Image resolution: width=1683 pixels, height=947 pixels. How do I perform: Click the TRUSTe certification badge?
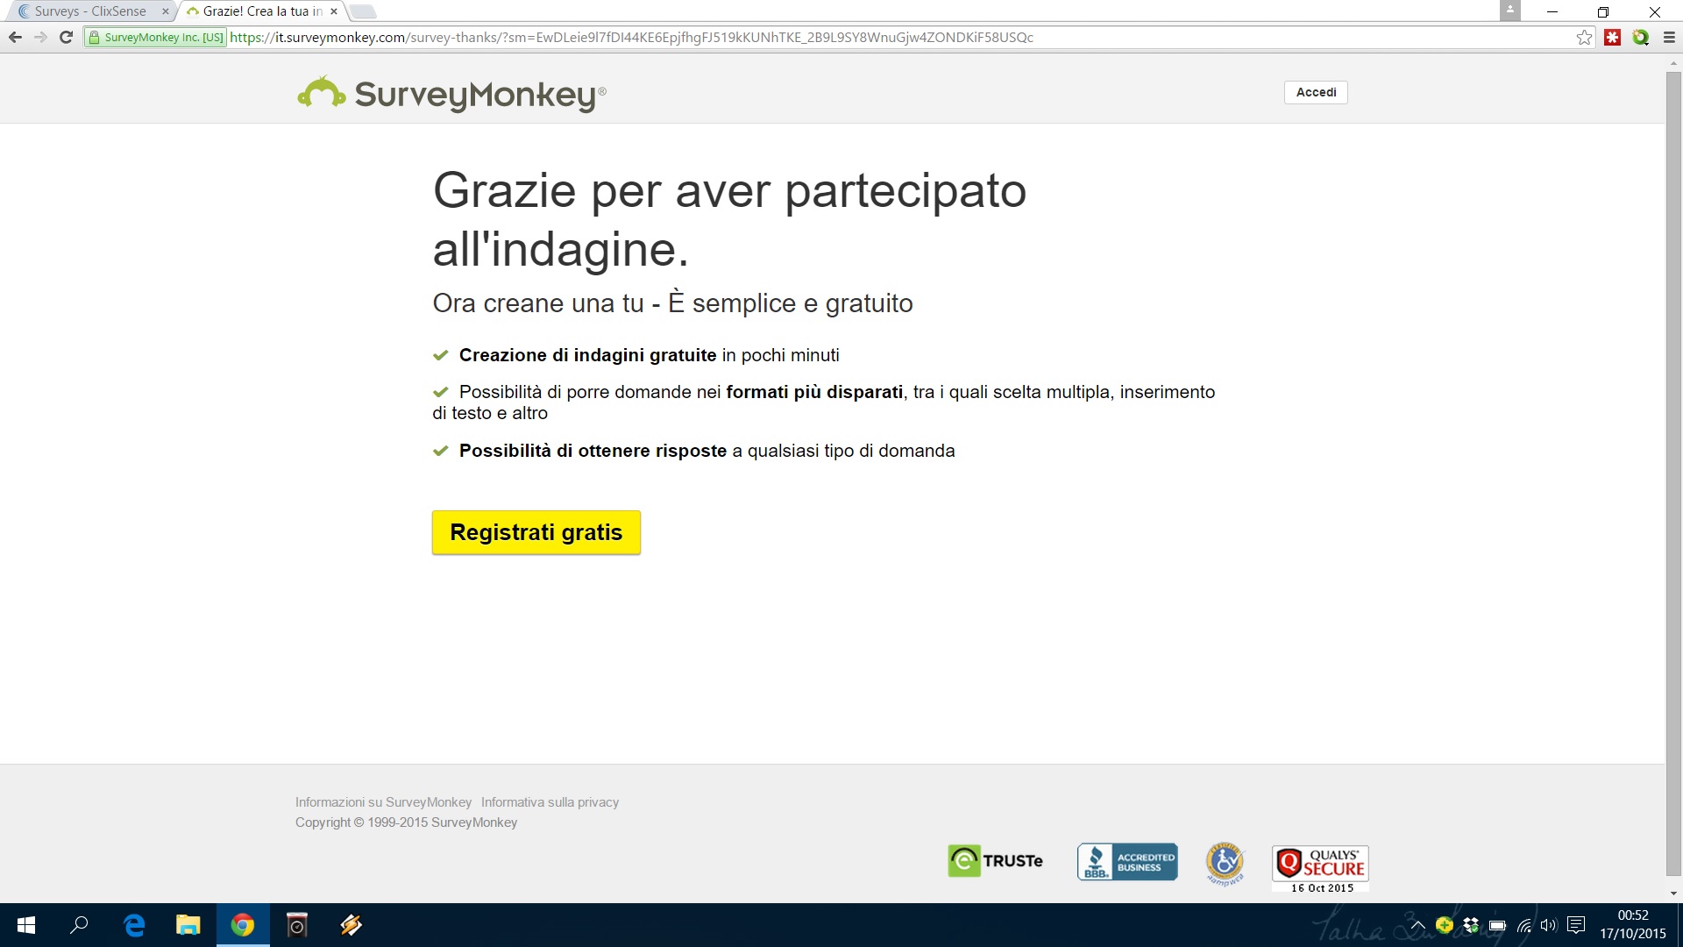point(995,861)
